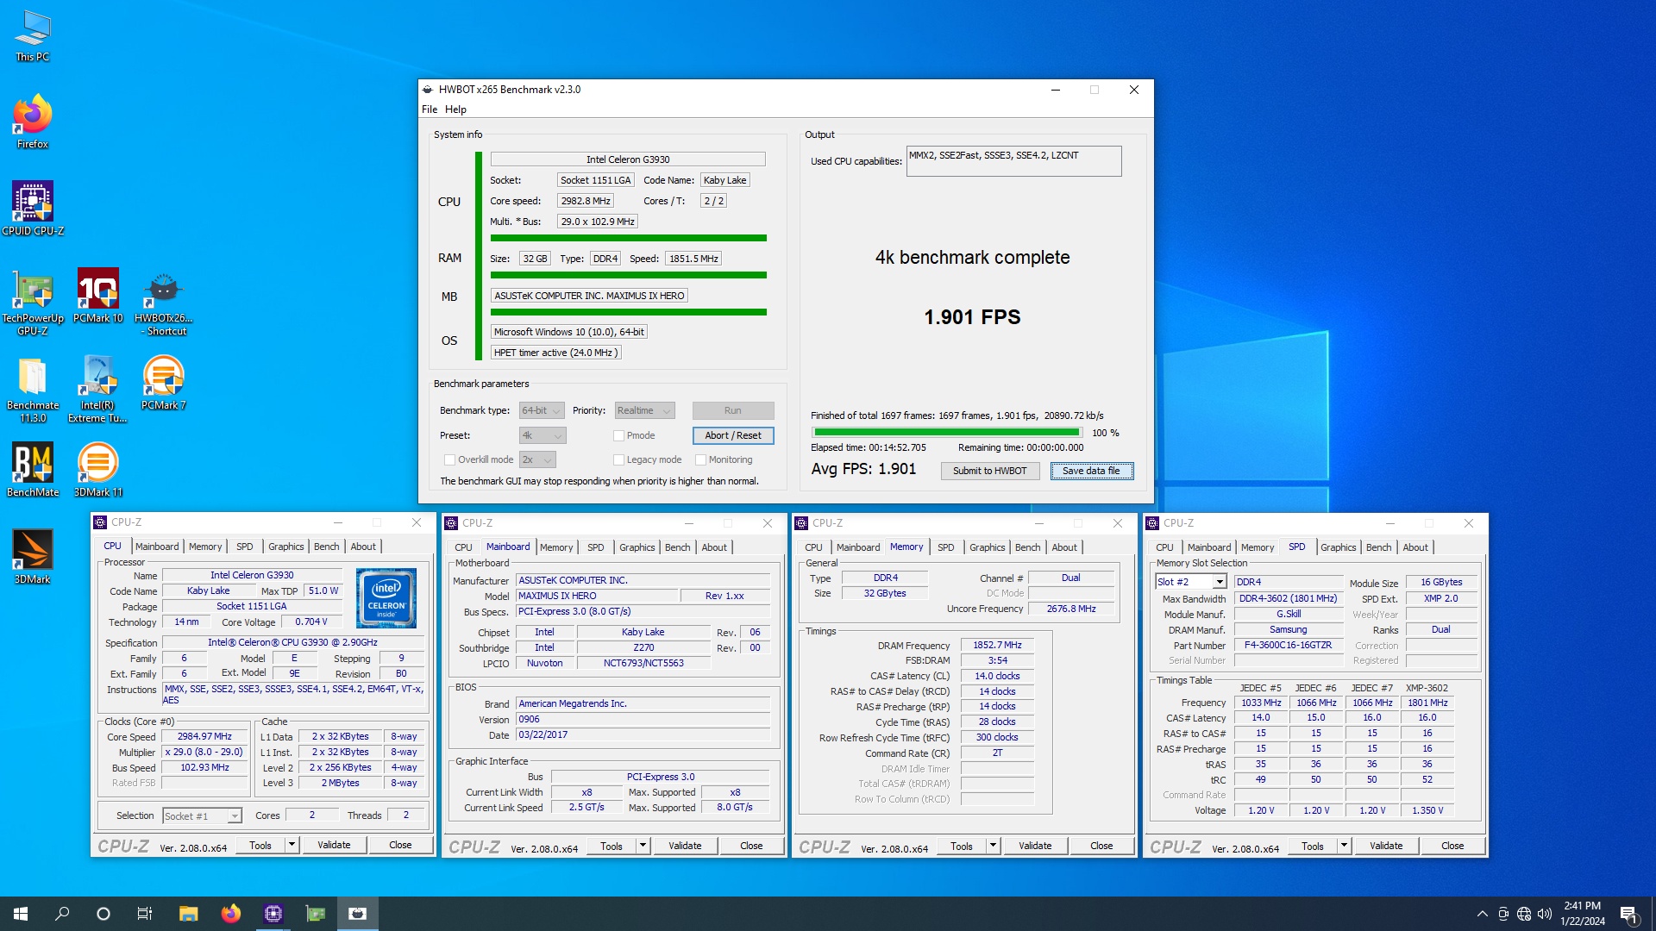The image size is (1656, 931).
Task: Open the notification center
Action: [x=1628, y=914]
